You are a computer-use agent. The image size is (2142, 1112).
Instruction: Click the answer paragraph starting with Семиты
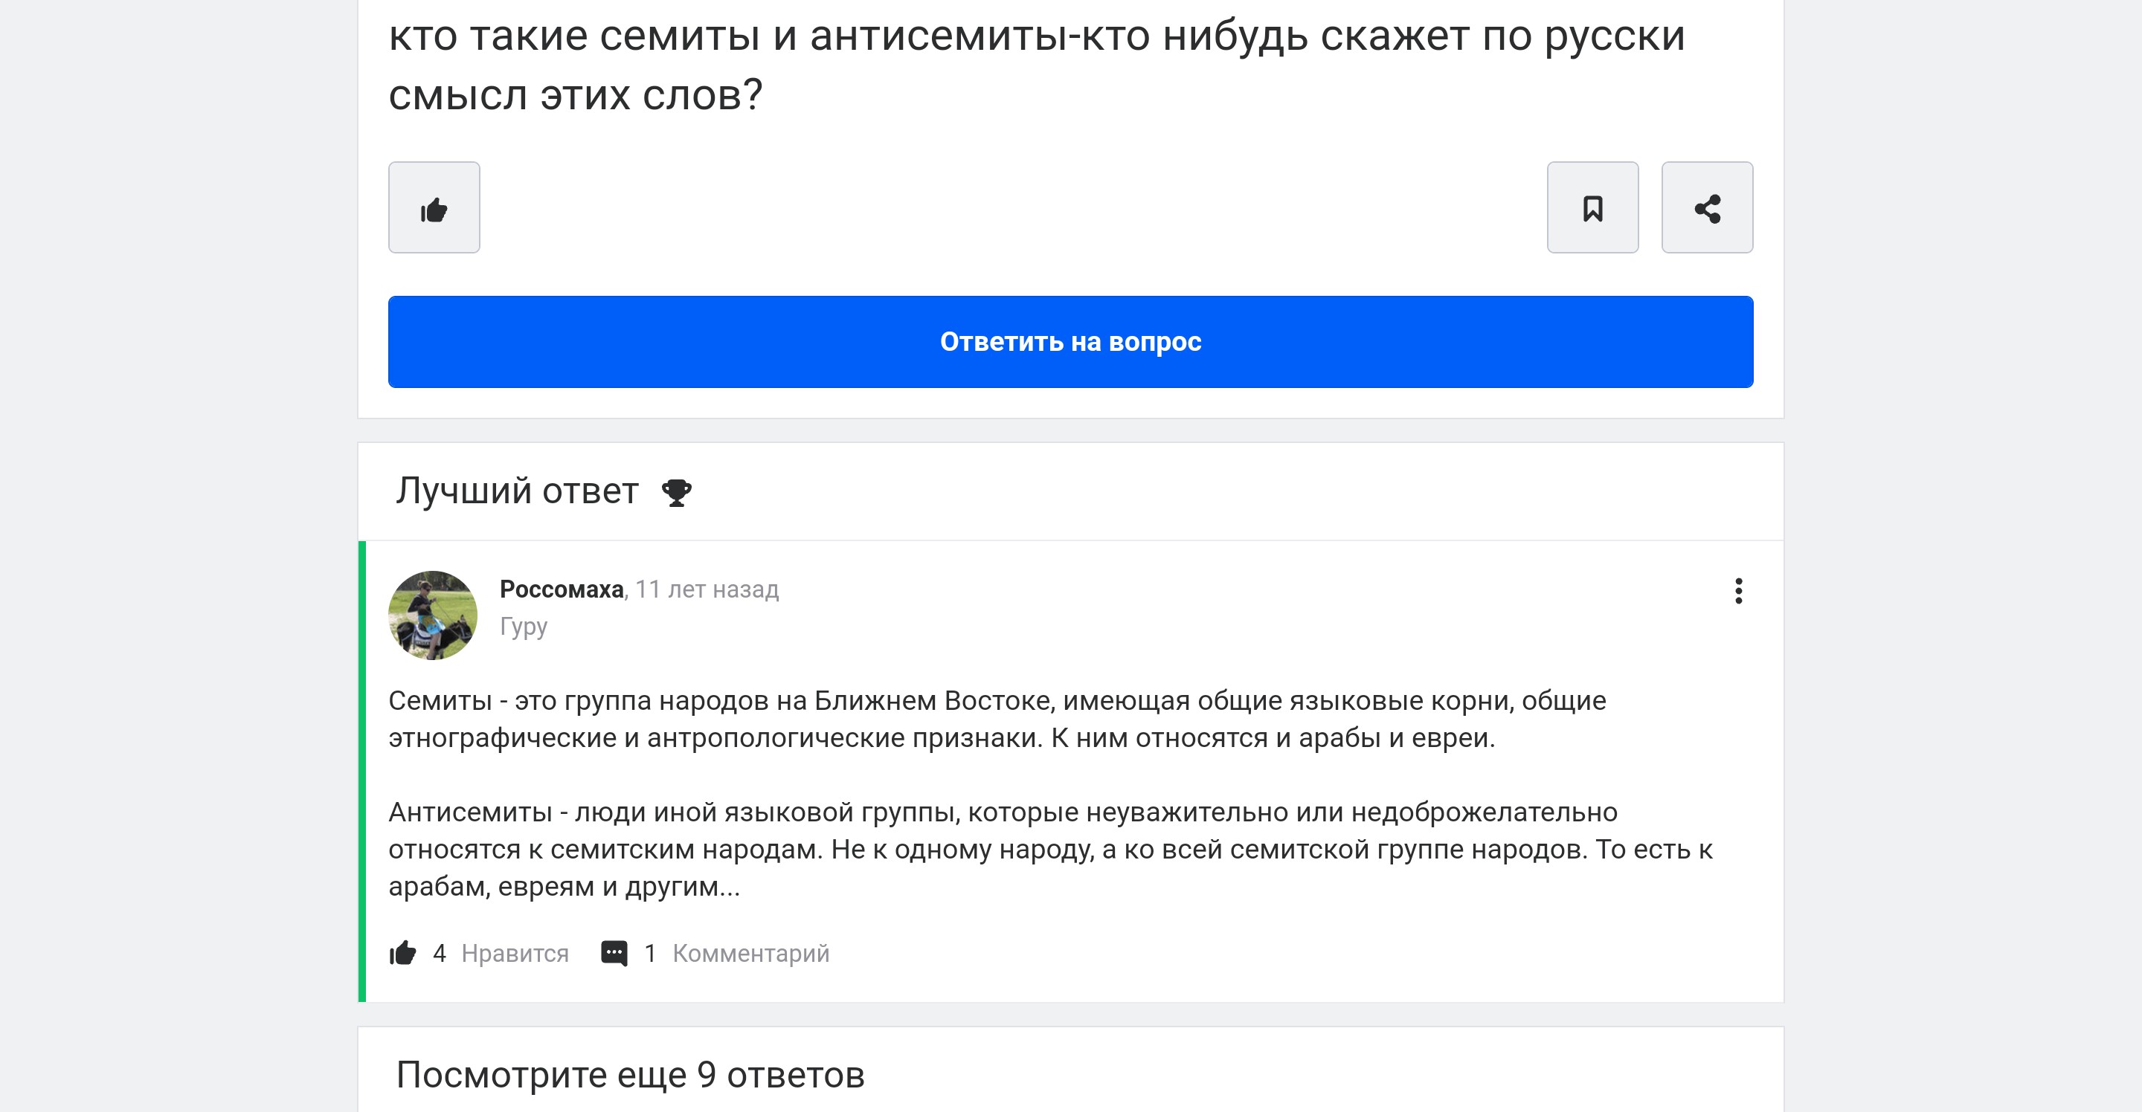[997, 719]
